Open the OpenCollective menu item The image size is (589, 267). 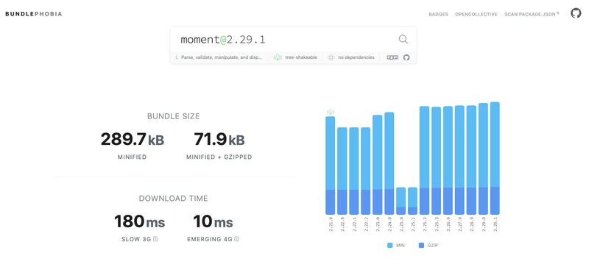(x=476, y=14)
